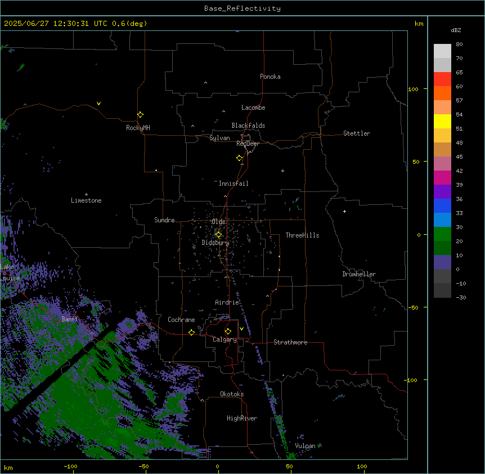
Task: Click the HighRiver label
Action: [242, 418]
